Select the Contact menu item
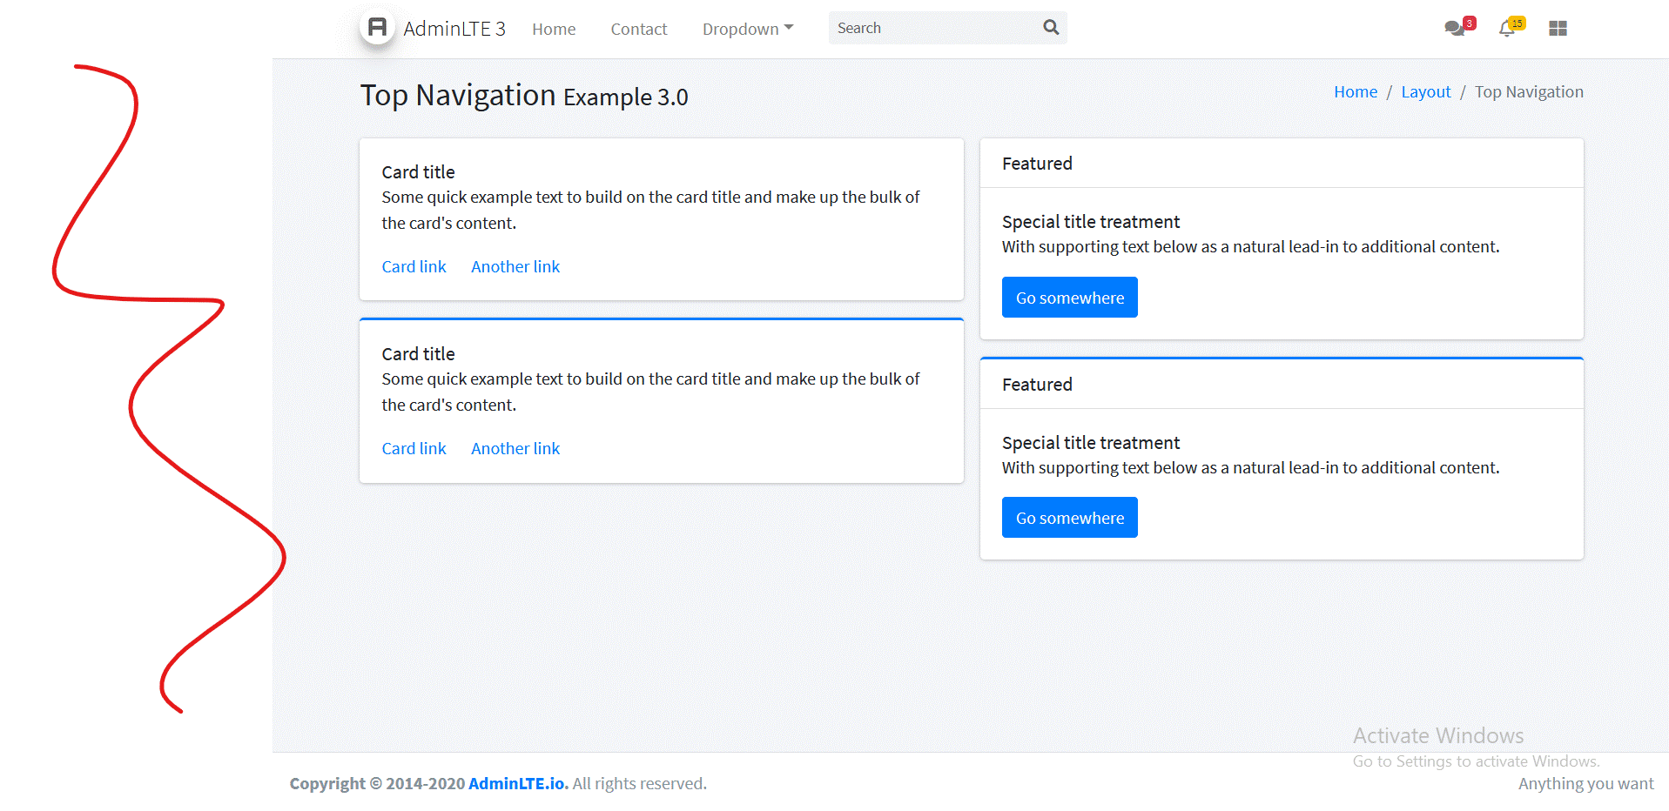Viewport: 1669px width, 811px height. tap(638, 29)
